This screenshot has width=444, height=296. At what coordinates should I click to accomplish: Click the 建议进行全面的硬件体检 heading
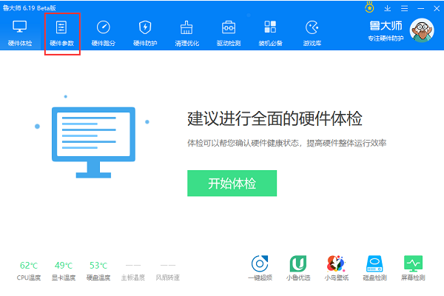[275, 118]
